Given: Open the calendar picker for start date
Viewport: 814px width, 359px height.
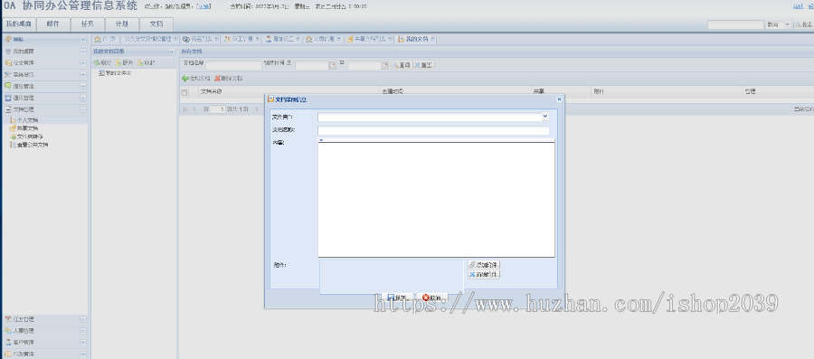Looking at the screenshot, I should pos(332,65).
